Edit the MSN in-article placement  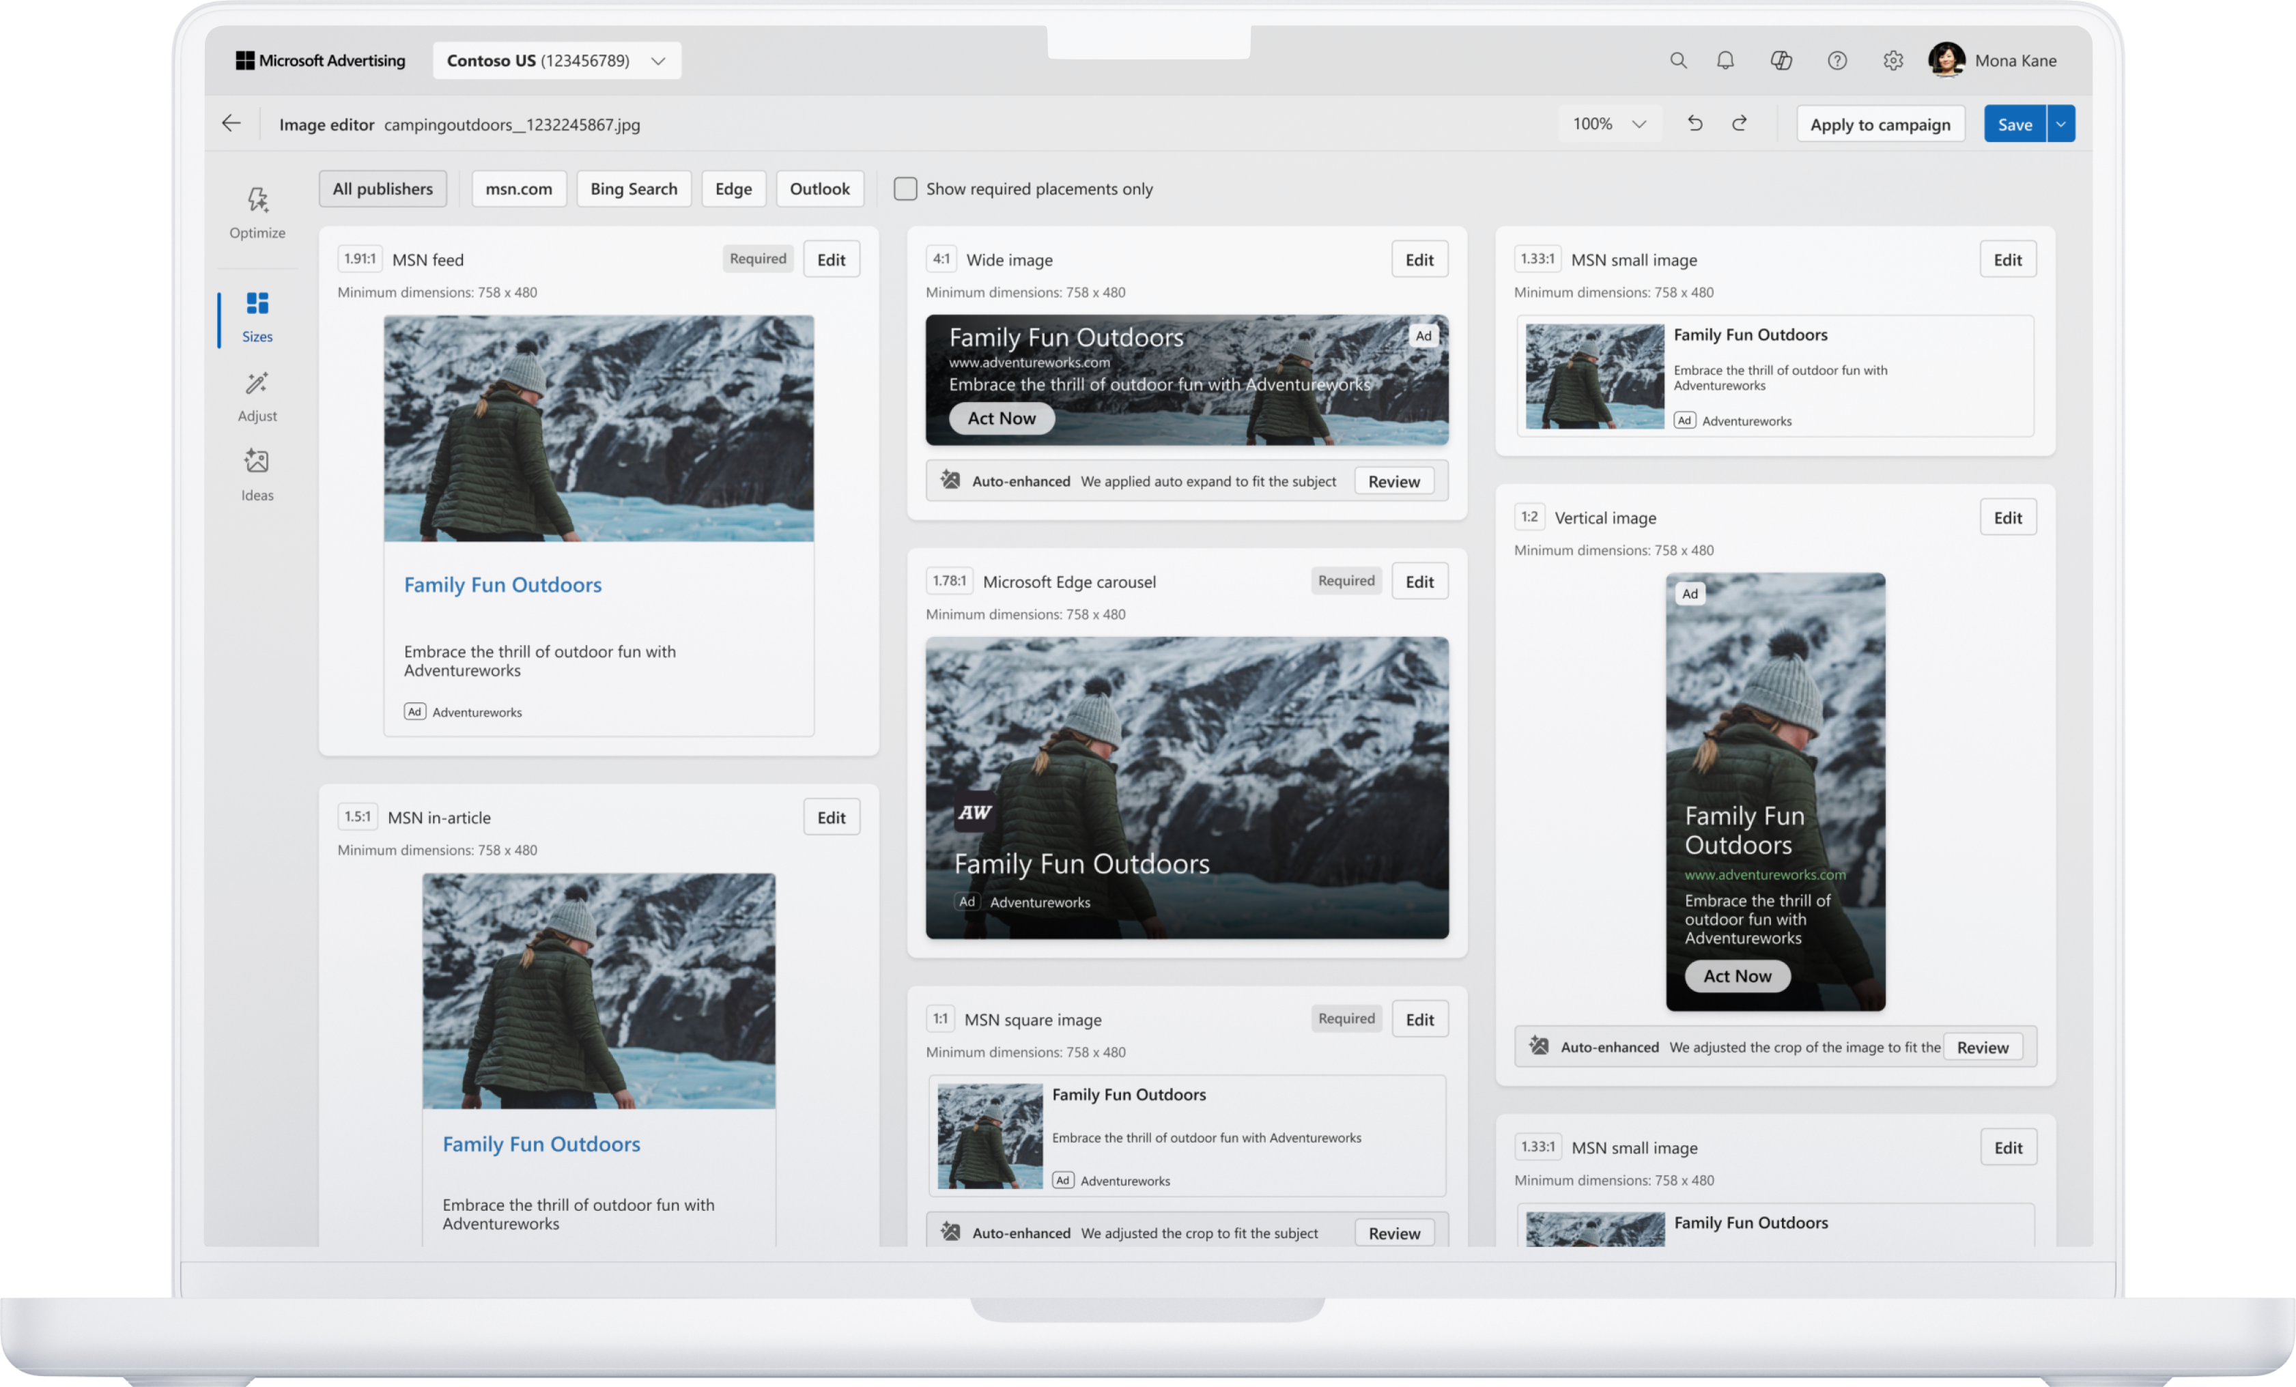click(831, 817)
